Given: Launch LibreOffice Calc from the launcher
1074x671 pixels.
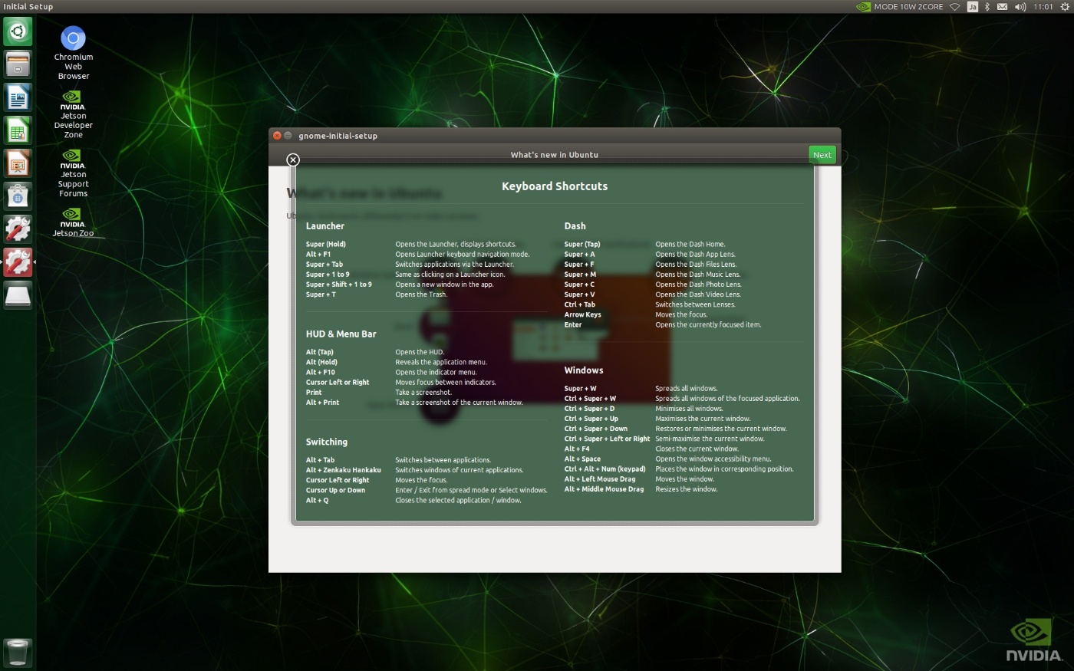Looking at the screenshot, I should (18, 130).
